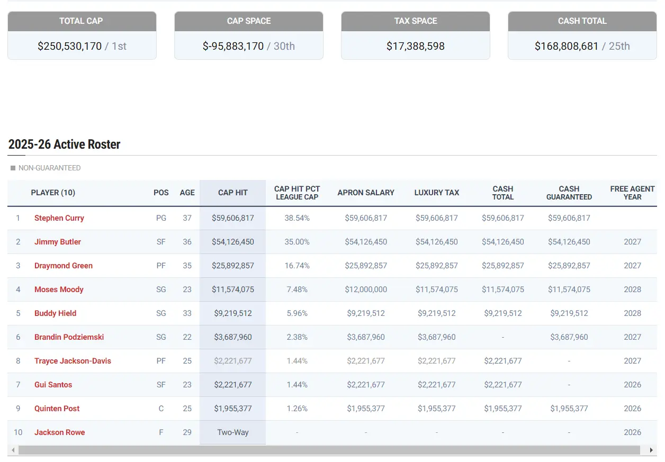Click Stephen Curry's age 37

(187, 218)
